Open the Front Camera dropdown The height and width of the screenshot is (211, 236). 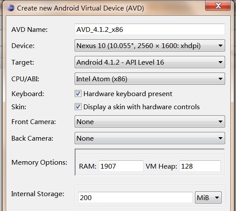pos(150,121)
